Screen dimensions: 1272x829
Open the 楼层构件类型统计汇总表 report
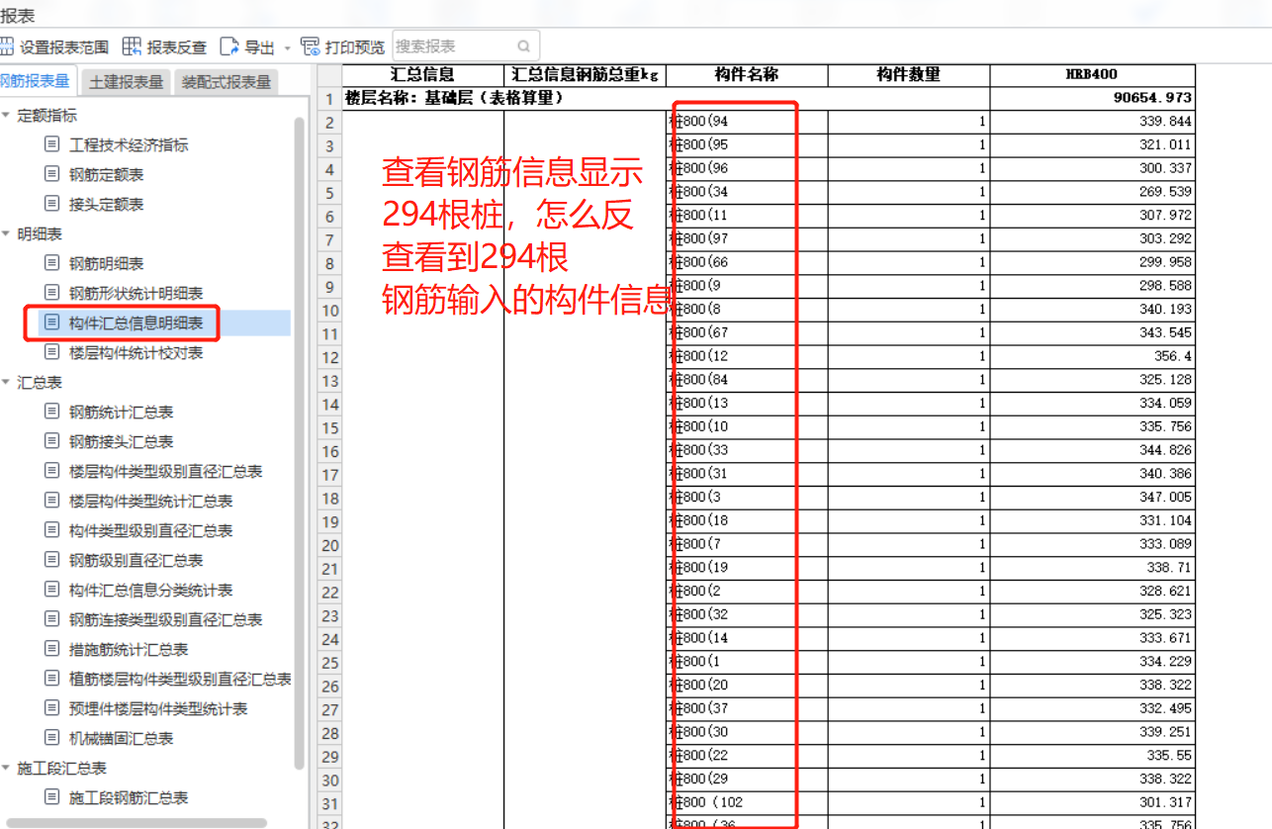click(150, 502)
